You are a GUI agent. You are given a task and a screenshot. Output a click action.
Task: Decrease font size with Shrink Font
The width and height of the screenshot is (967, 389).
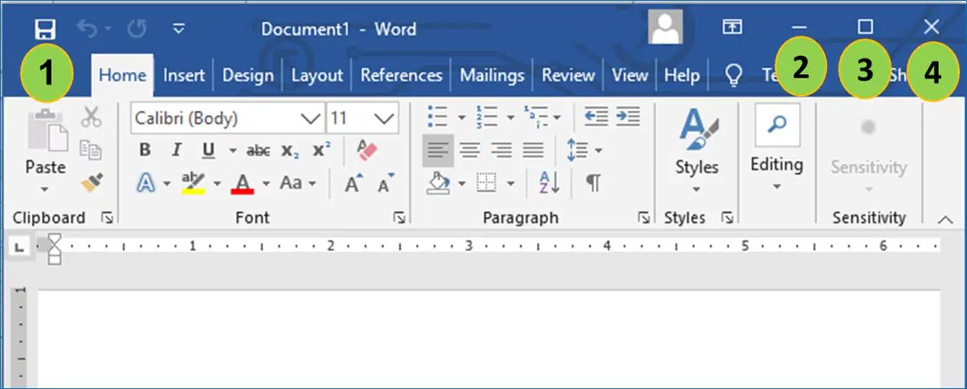click(x=386, y=183)
